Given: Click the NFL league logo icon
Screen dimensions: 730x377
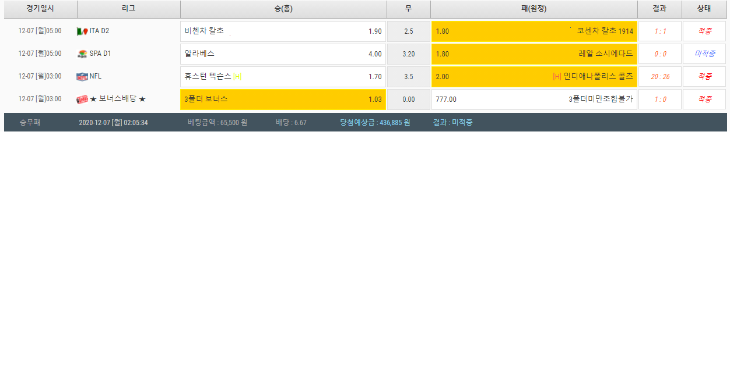Looking at the screenshot, I should coord(82,77).
